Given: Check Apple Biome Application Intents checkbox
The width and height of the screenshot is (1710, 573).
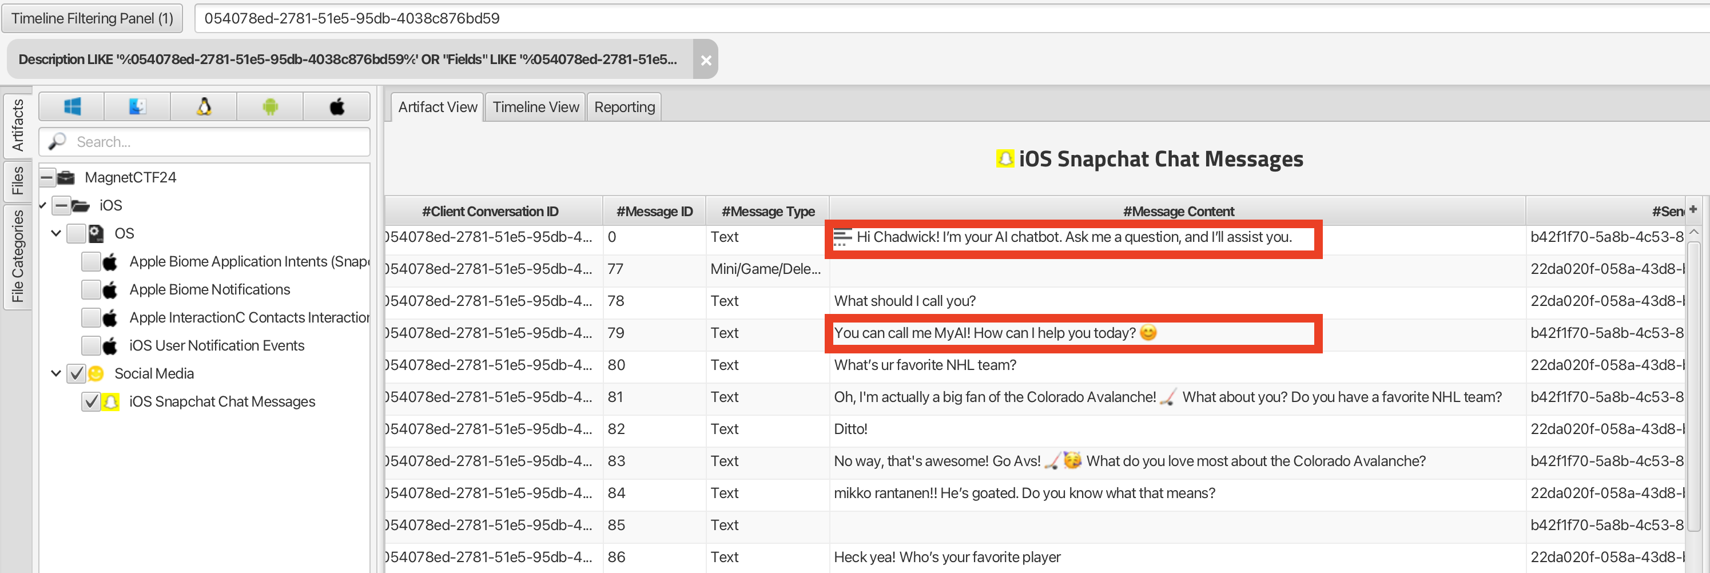Looking at the screenshot, I should 91,261.
